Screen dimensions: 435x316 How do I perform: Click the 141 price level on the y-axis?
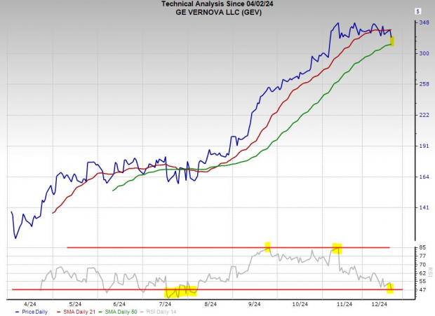(x=405, y=207)
